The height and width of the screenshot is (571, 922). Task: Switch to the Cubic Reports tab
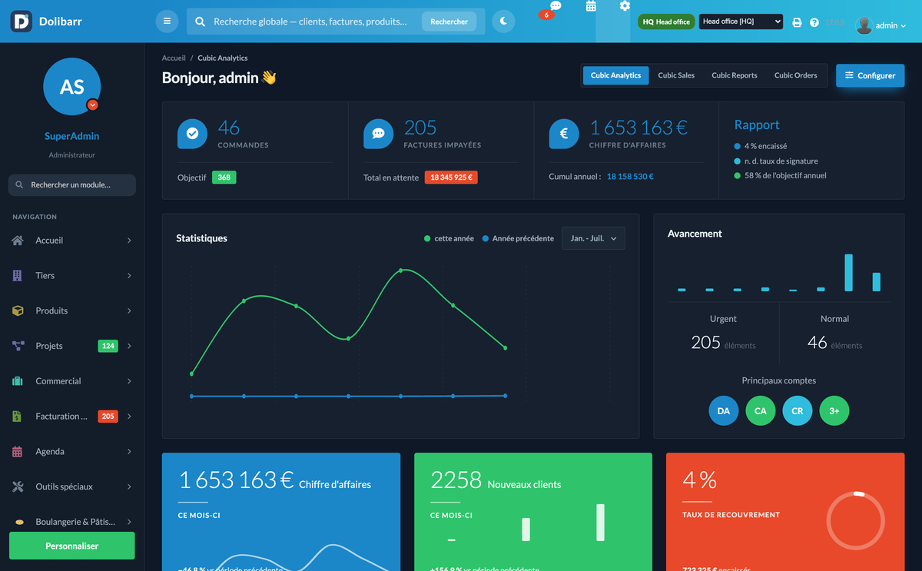[735, 75]
